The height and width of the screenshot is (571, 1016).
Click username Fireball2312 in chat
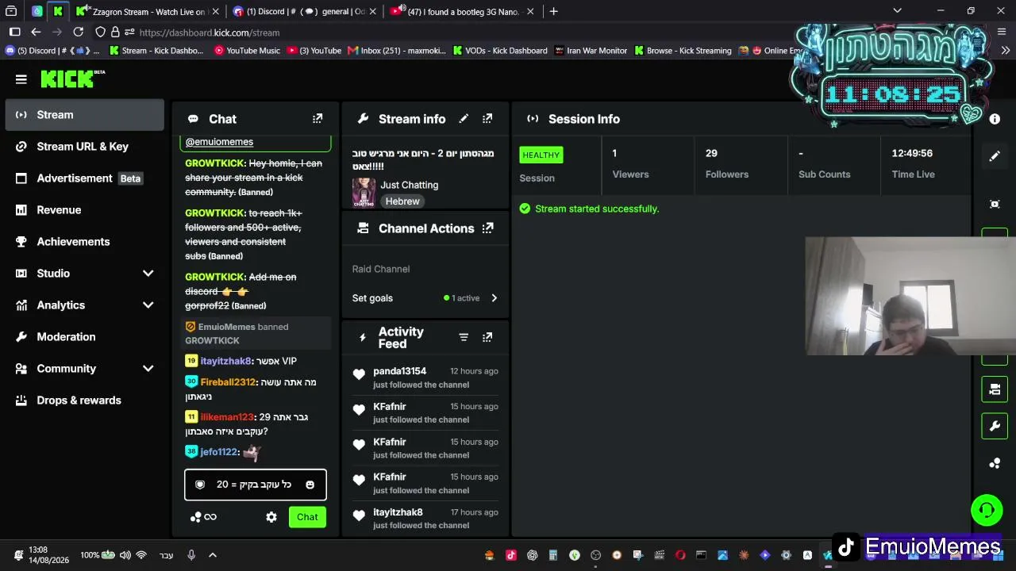[228, 382]
